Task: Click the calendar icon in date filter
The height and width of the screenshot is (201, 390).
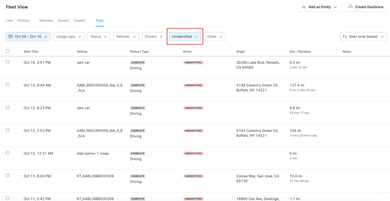Action: [x=11, y=36]
